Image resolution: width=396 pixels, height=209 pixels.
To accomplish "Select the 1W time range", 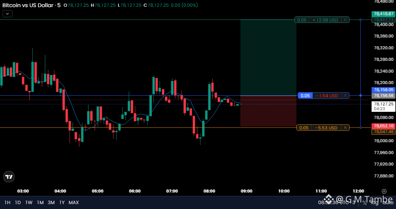I will pos(29,203).
